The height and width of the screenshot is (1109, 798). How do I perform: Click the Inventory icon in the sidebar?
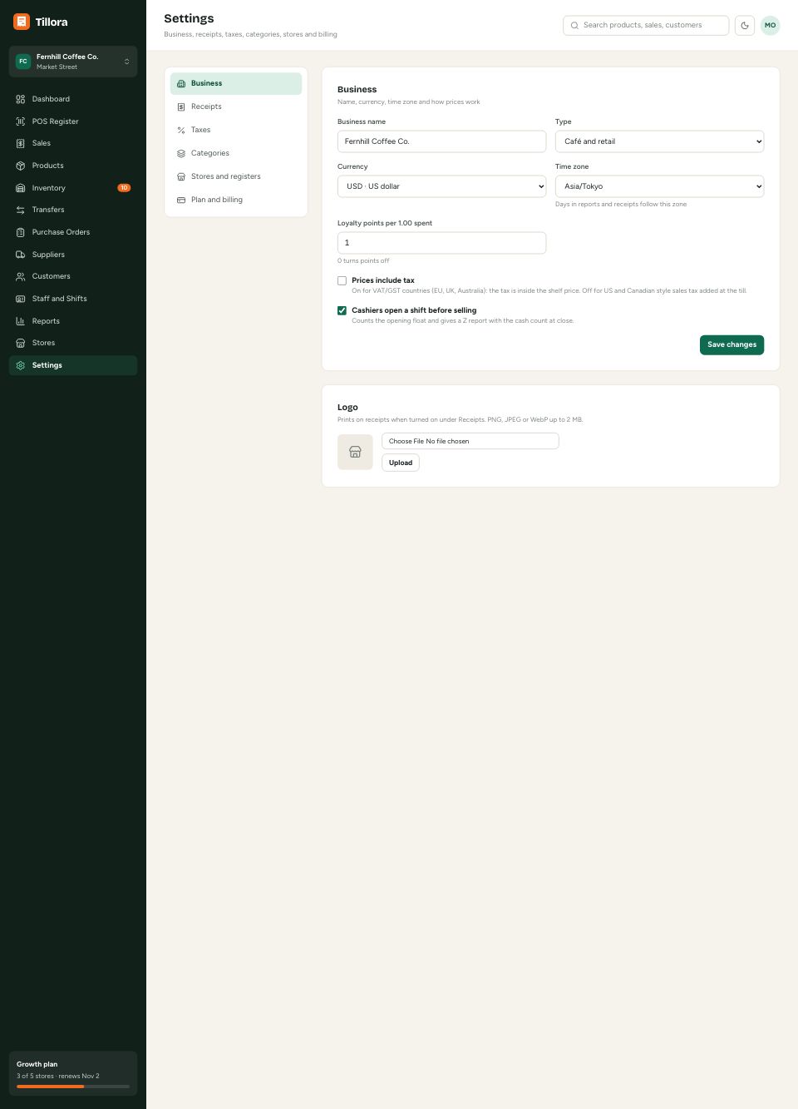21,188
